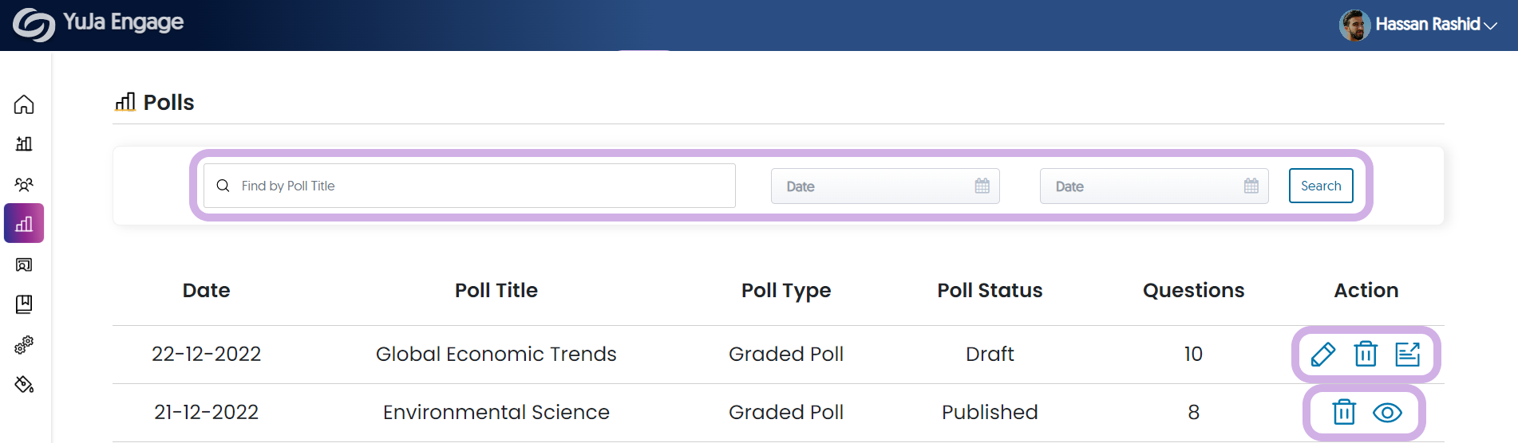Open the first Date picker field
Viewport: 1518px width, 443px height.
pos(884,186)
